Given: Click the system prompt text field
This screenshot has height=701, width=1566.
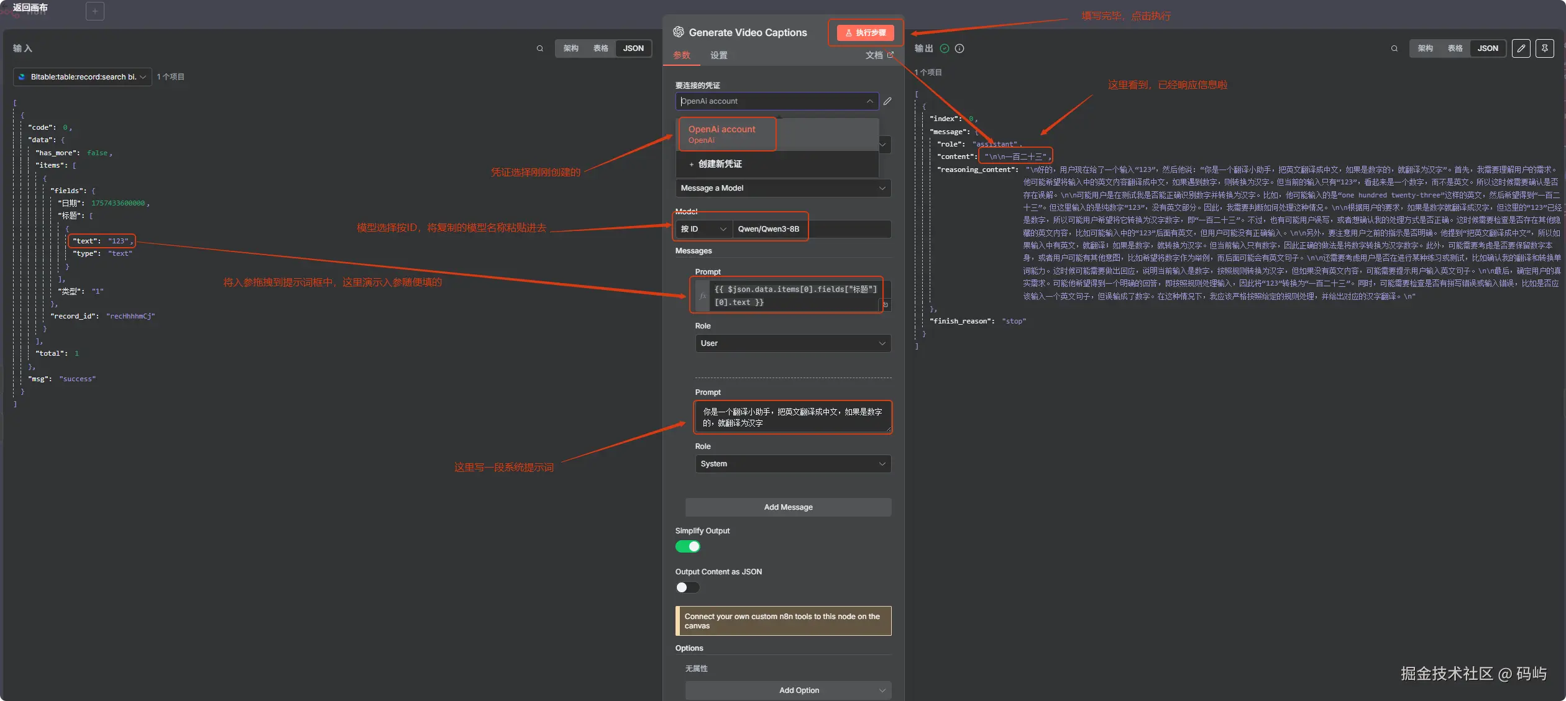Looking at the screenshot, I should (x=792, y=417).
